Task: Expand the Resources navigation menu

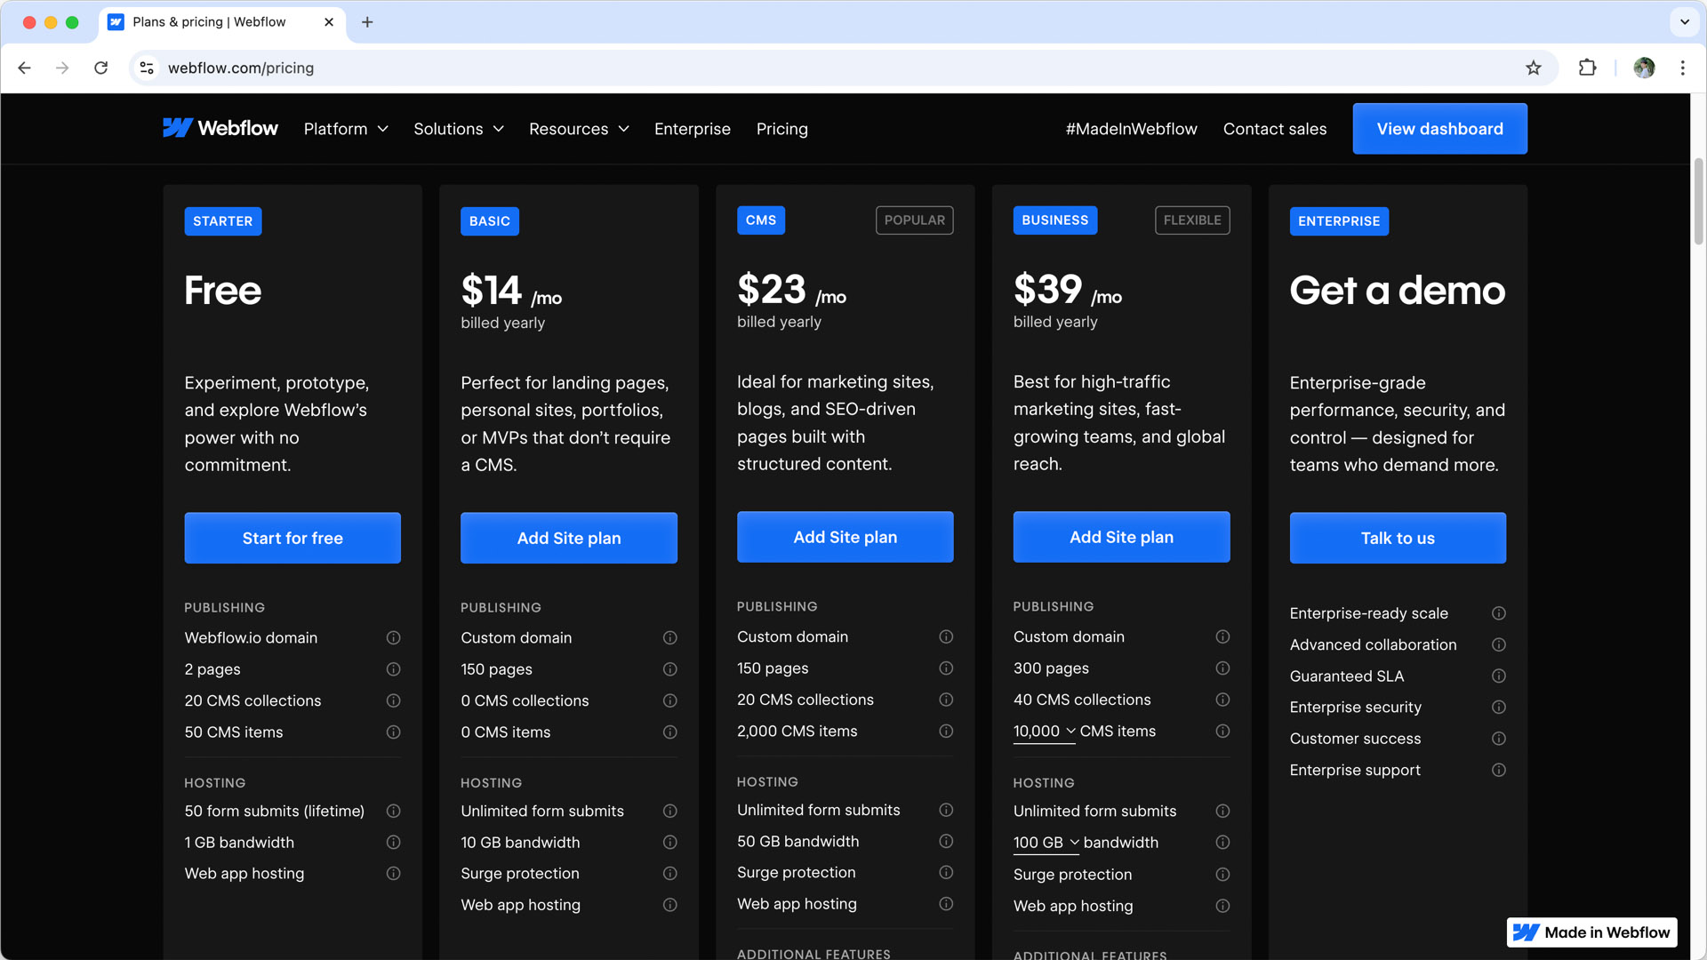Action: pos(579,129)
